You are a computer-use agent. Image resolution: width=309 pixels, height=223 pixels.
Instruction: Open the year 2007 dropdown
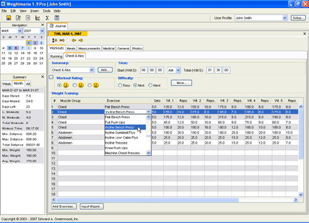[x=42, y=31]
